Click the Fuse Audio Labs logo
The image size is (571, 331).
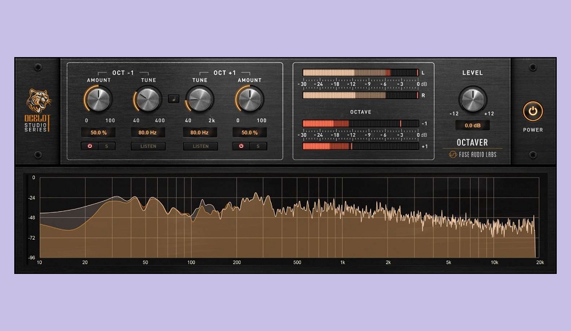471,154
